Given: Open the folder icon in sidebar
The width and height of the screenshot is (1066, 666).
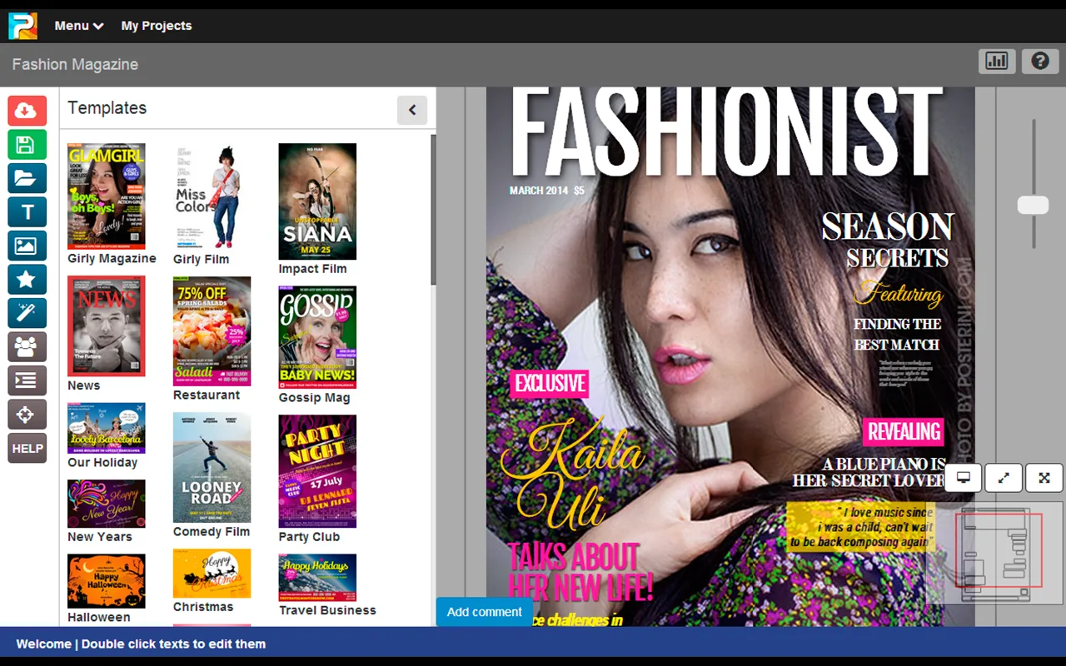Looking at the screenshot, I should click(27, 178).
